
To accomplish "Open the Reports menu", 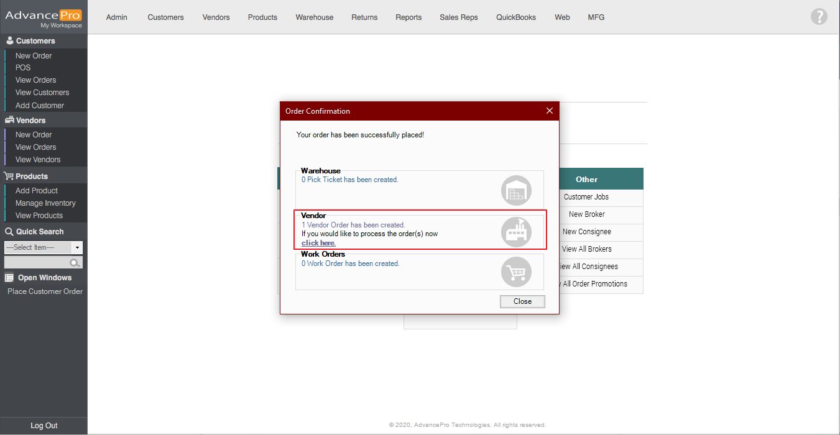I will pos(408,17).
